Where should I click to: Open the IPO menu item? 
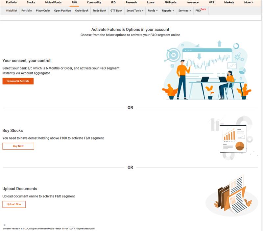[x=113, y=2]
